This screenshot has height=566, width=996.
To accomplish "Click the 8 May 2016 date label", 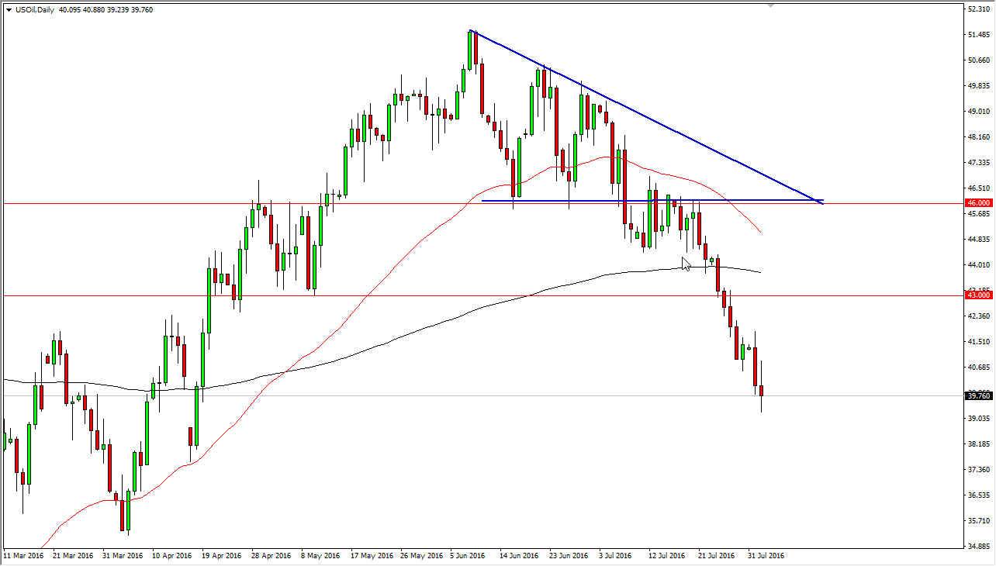I will click(320, 556).
